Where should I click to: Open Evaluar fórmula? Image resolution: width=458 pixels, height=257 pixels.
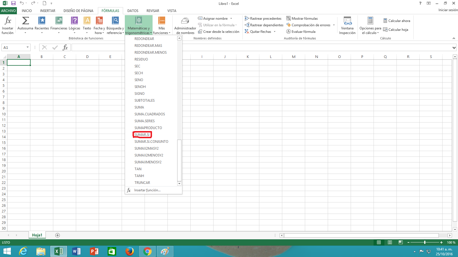(301, 32)
